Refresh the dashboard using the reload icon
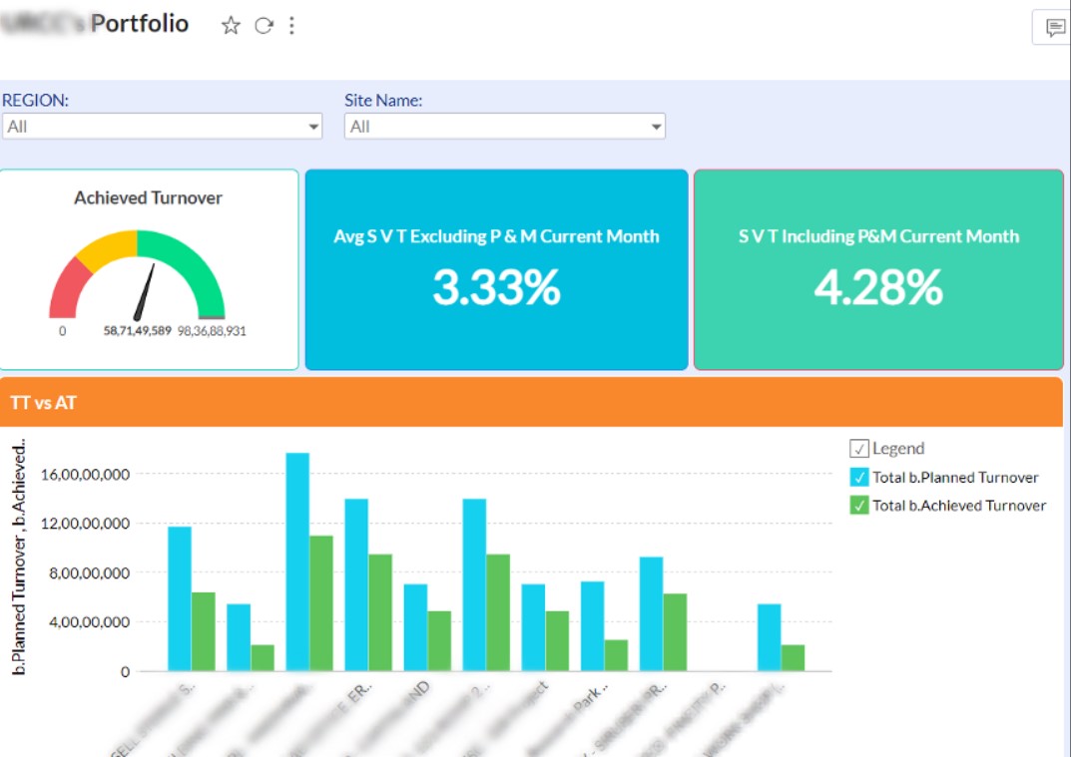The image size is (1071, 757). tap(263, 26)
